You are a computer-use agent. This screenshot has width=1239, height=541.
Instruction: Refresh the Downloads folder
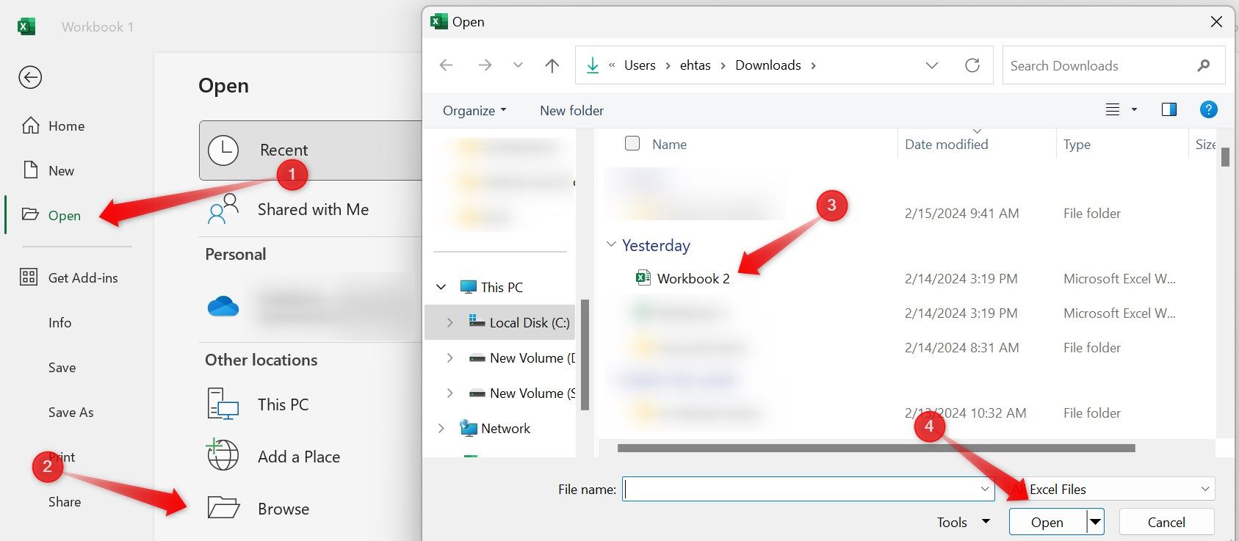(972, 65)
